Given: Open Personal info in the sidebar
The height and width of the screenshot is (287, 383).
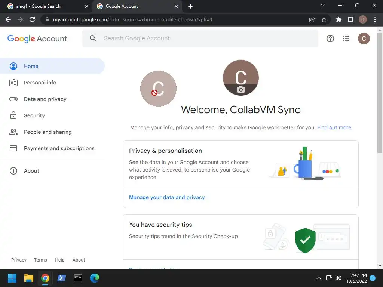Looking at the screenshot, I should pos(52,83).
